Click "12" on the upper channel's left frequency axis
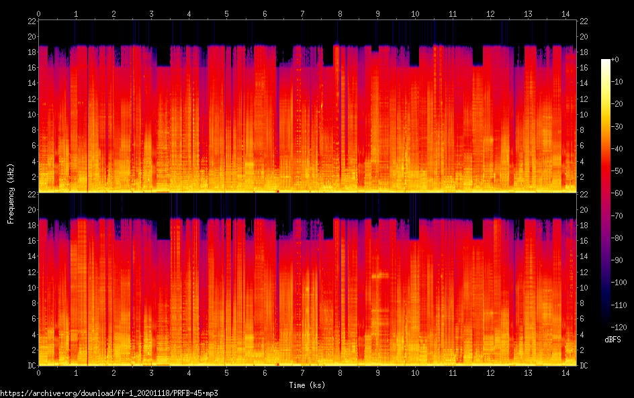 point(32,99)
